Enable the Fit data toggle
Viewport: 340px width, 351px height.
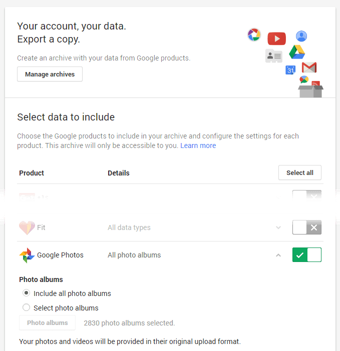pyautogui.click(x=306, y=227)
